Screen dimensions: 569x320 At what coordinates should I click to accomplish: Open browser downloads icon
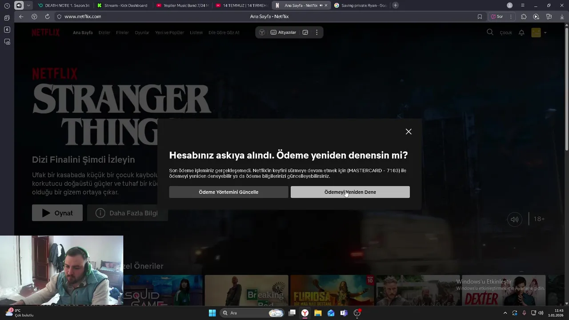[562, 16]
